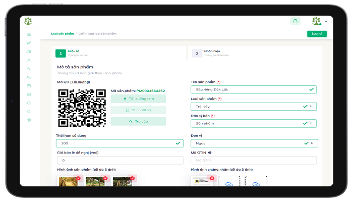Click the Chỉnh sửa loại sản phẩm breadcrumb text
This screenshot has width=353, height=202.
point(97,34)
